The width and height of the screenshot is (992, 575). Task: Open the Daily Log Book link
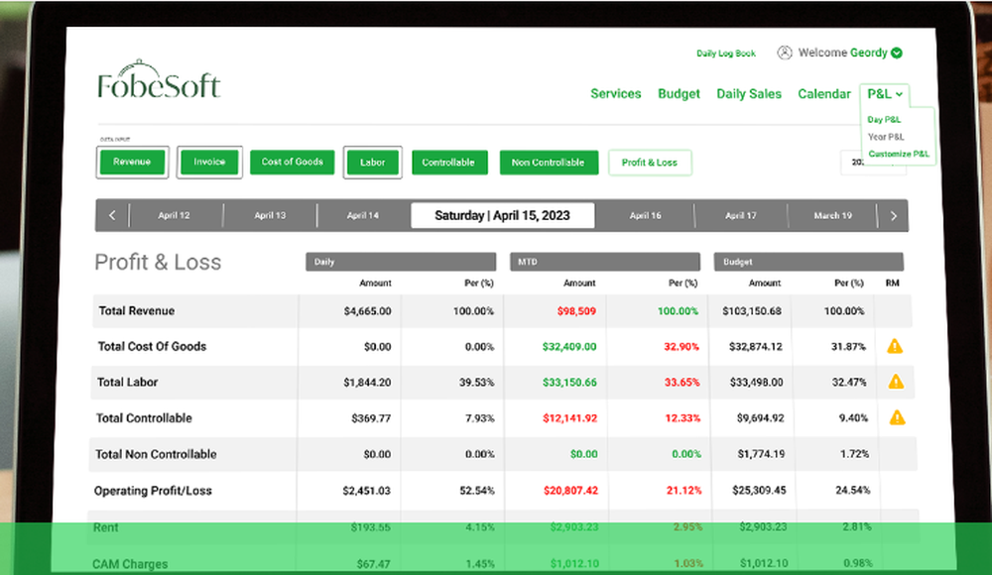pos(726,54)
